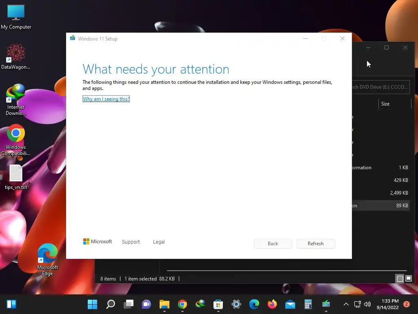
Task: Open Internet Download Manager from taskbar
Action: click(x=200, y=304)
